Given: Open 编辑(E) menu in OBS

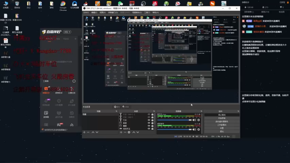Looking at the screenshot, I should pos(94,13).
